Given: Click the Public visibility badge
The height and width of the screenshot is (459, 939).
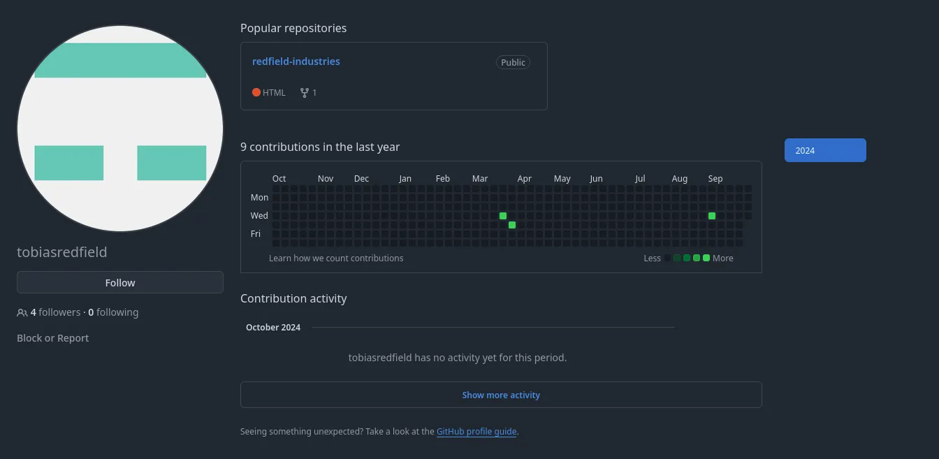Looking at the screenshot, I should pyautogui.click(x=513, y=62).
